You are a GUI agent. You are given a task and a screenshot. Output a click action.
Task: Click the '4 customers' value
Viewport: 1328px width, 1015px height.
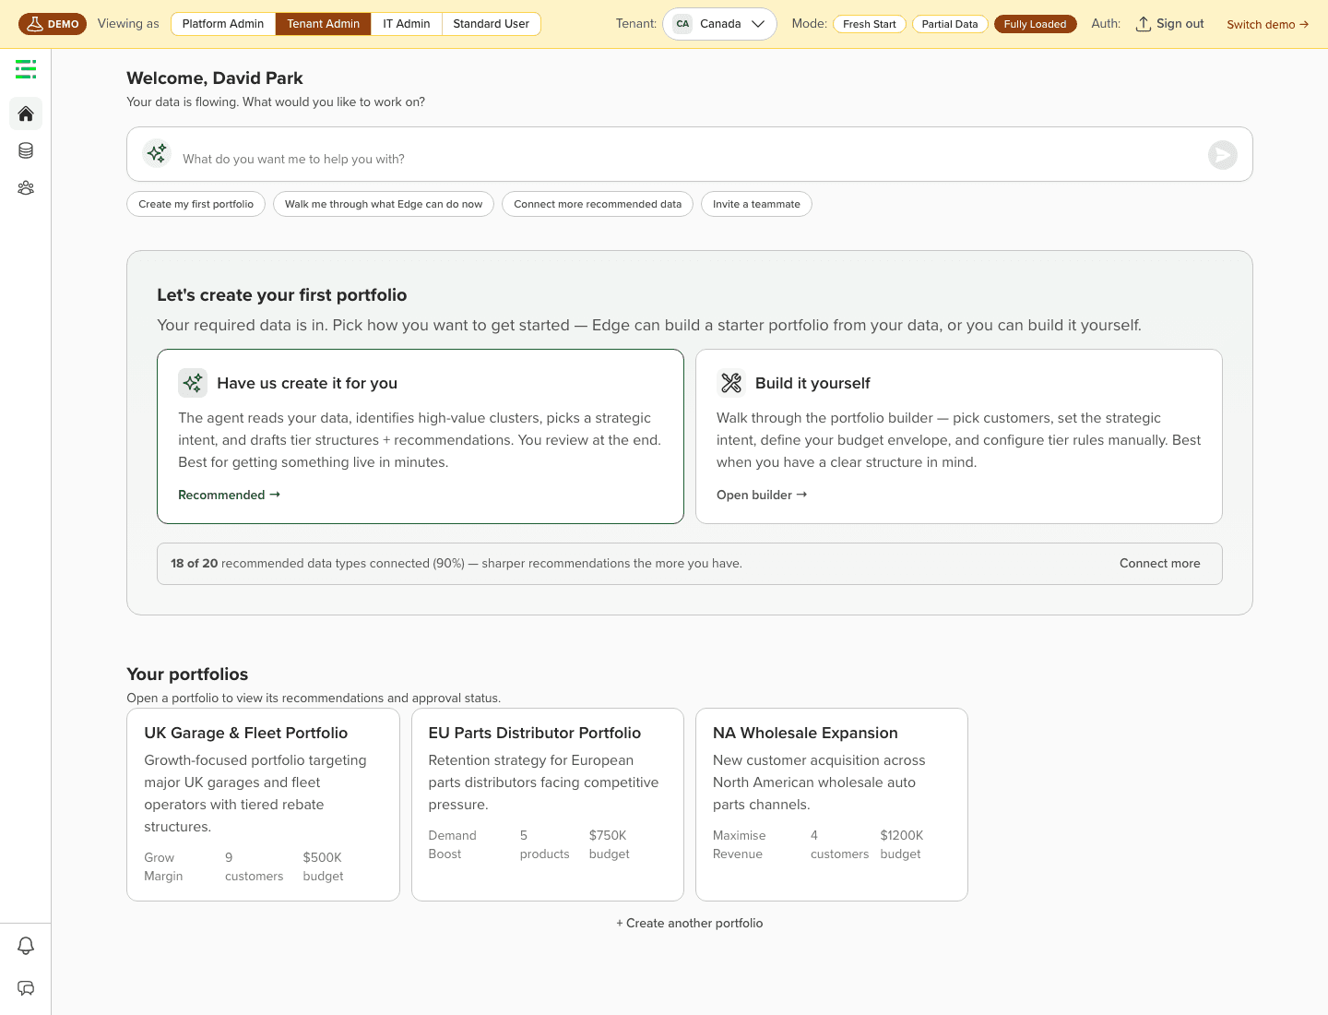(839, 844)
